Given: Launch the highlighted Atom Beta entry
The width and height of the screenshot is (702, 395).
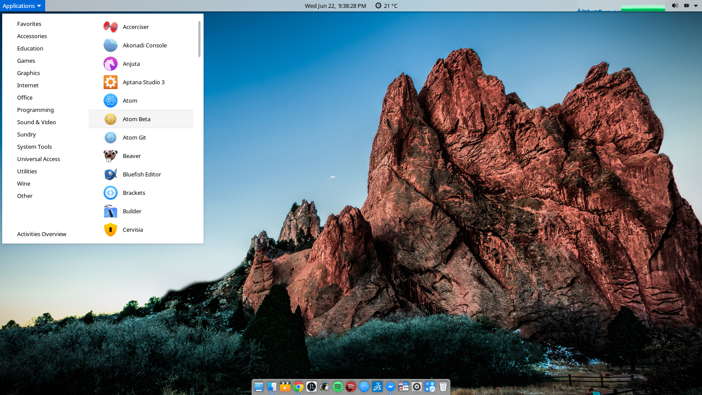Looking at the screenshot, I should tap(141, 119).
